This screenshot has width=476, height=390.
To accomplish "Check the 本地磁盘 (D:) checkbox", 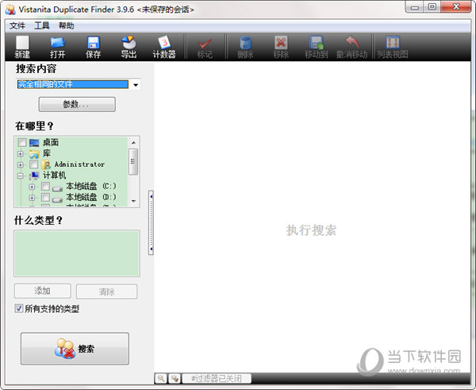I will tap(45, 197).
